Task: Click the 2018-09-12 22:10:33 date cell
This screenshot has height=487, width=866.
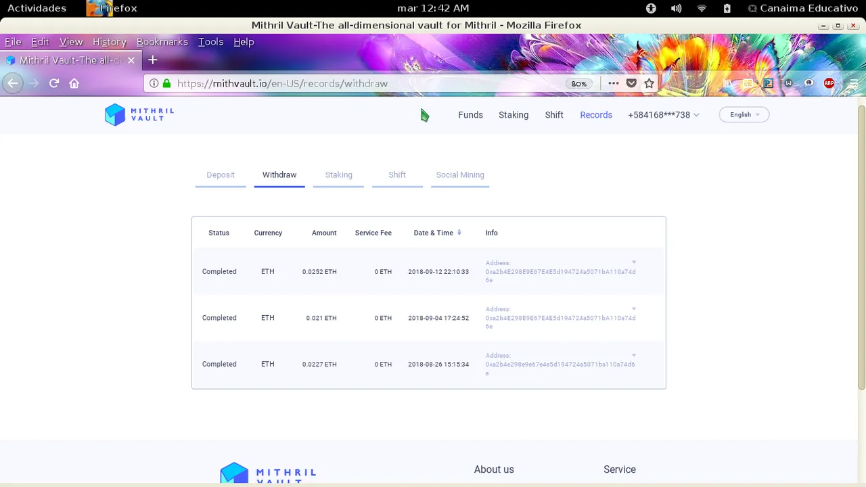Action: (438, 272)
